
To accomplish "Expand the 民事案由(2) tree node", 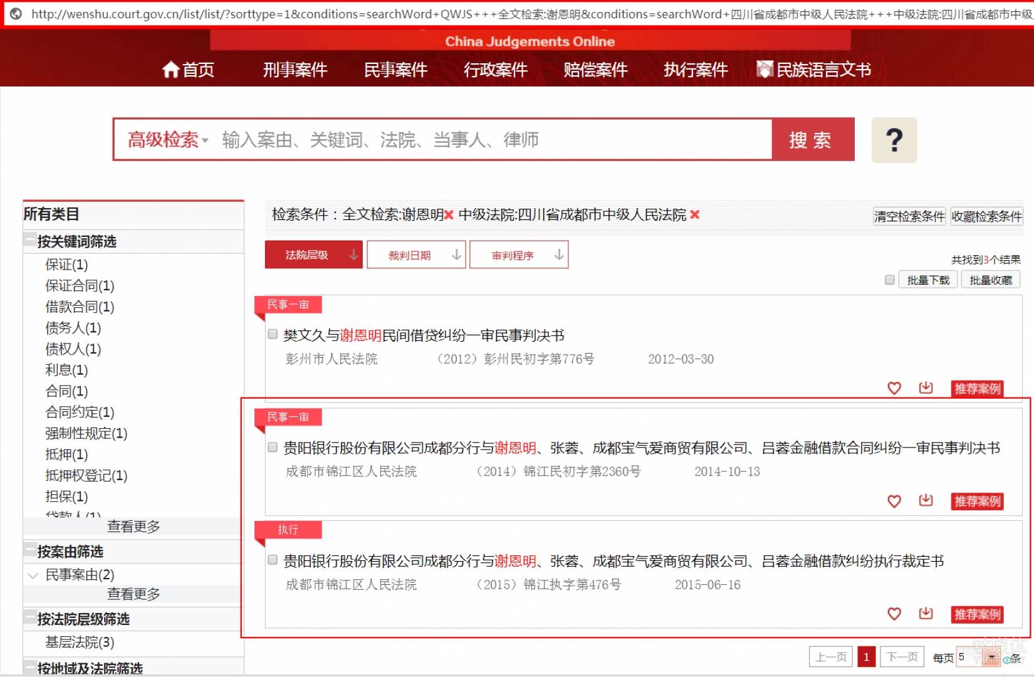I will [33, 575].
